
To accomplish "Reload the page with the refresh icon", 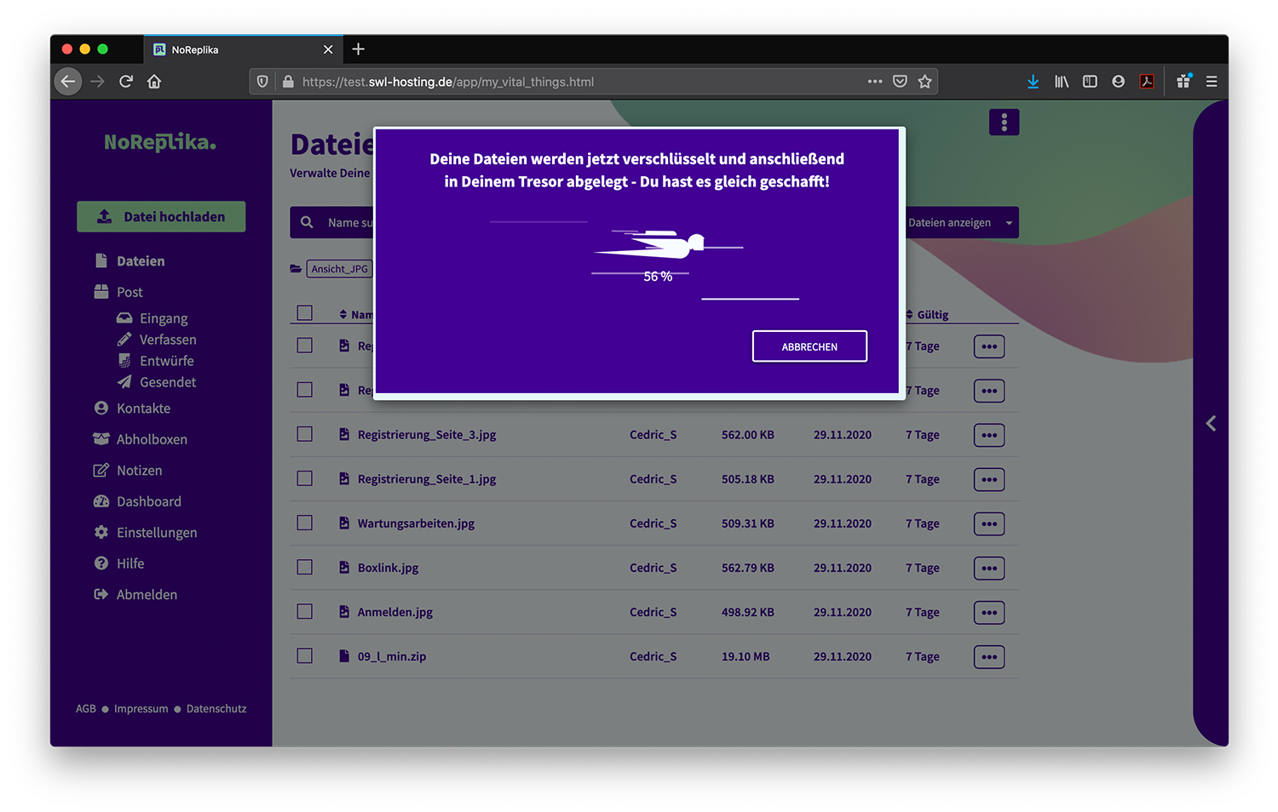I will [126, 82].
